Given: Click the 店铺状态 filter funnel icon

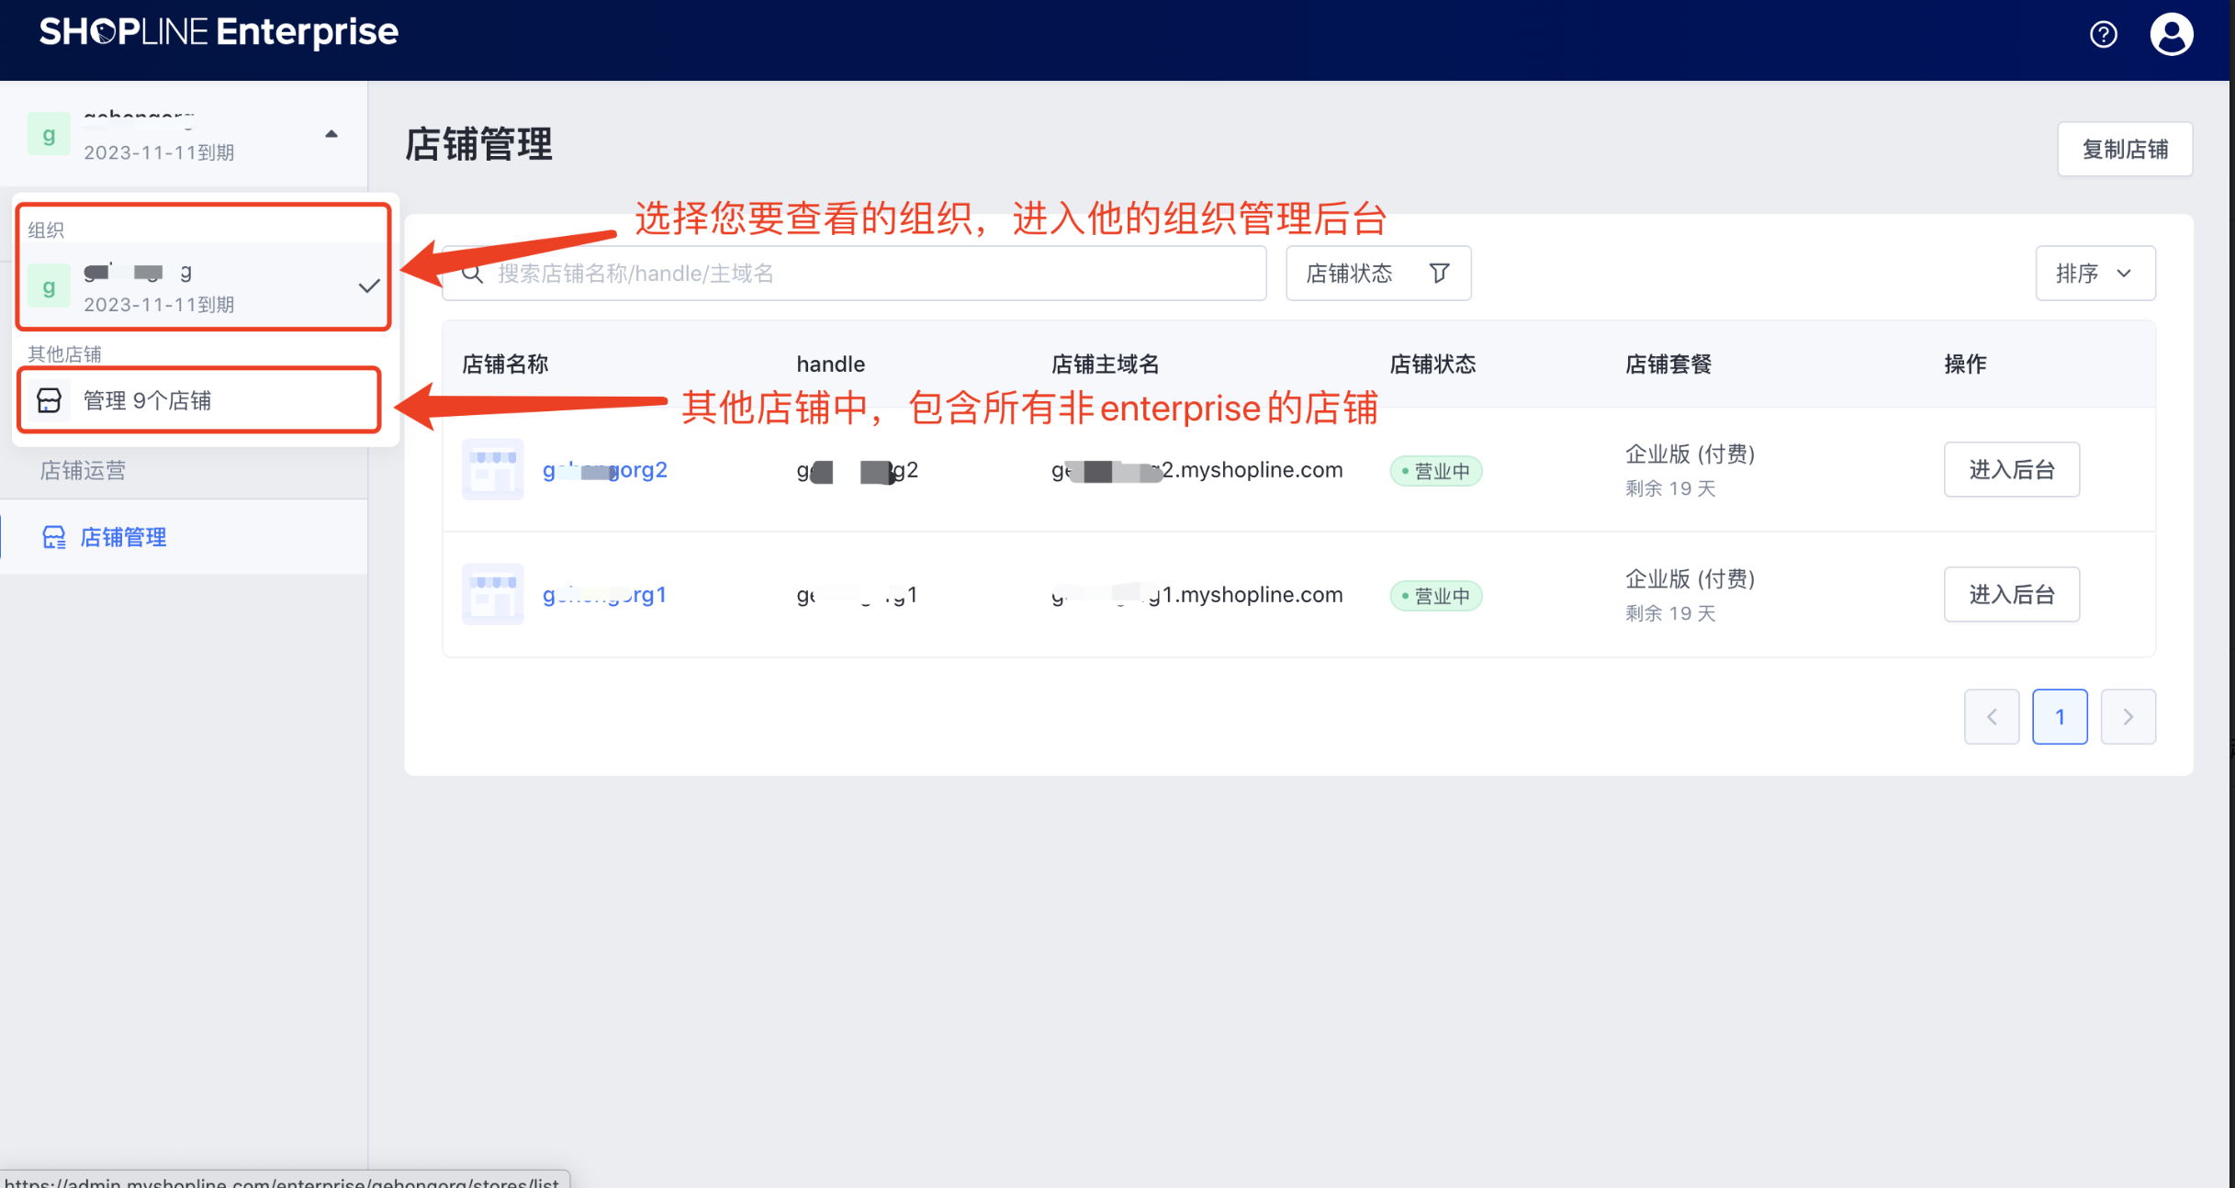Looking at the screenshot, I should pyautogui.click(x=1439, y=273).
